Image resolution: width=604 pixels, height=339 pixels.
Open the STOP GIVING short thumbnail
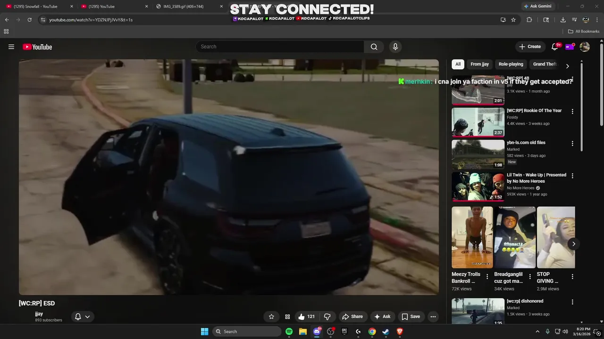[x=556, y=237]
